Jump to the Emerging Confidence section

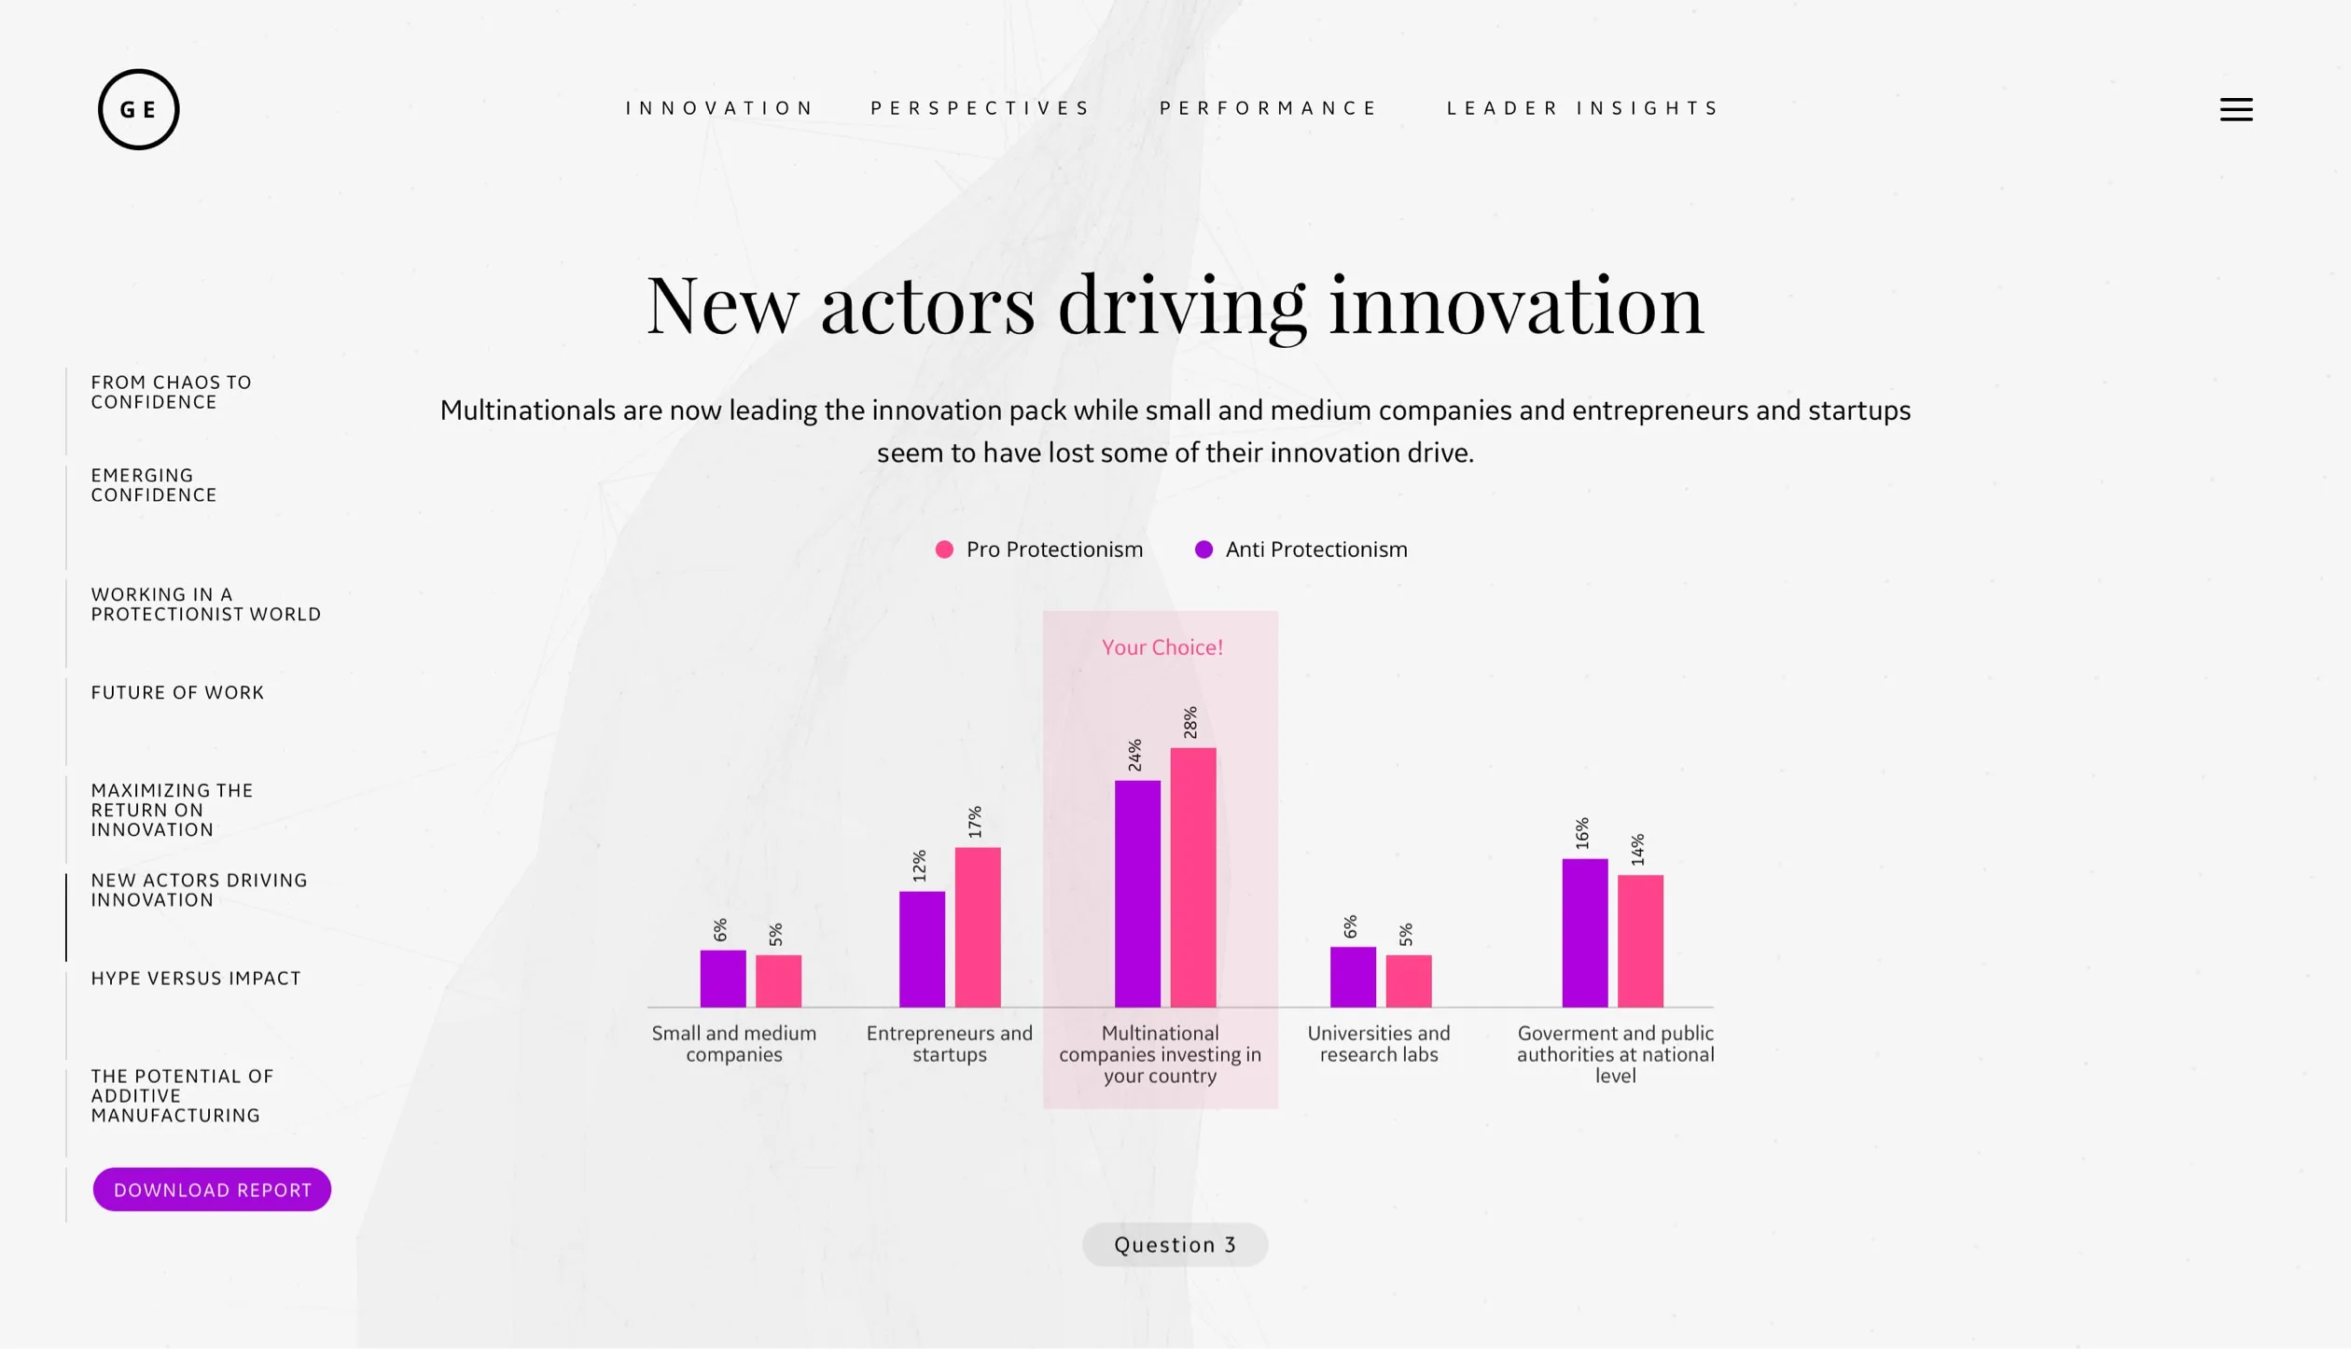click(154, 485)
